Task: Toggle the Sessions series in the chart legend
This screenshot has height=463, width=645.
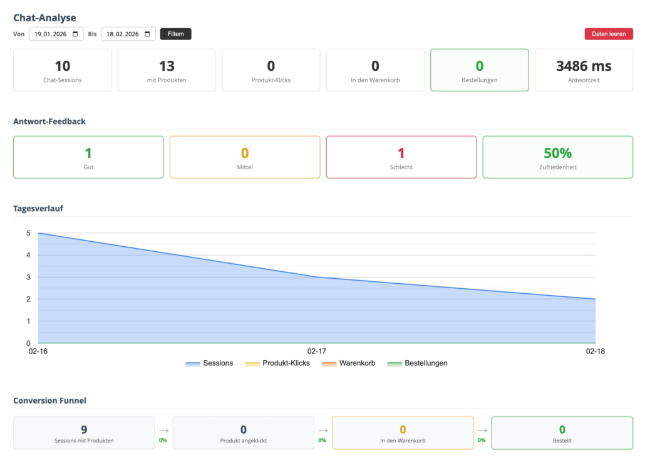Action: [x=209, y=363]
